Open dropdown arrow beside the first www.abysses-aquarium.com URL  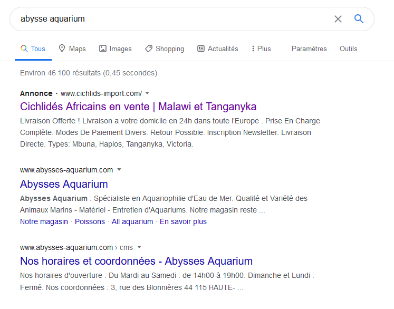pyautogui.click(x=119, y=170)
